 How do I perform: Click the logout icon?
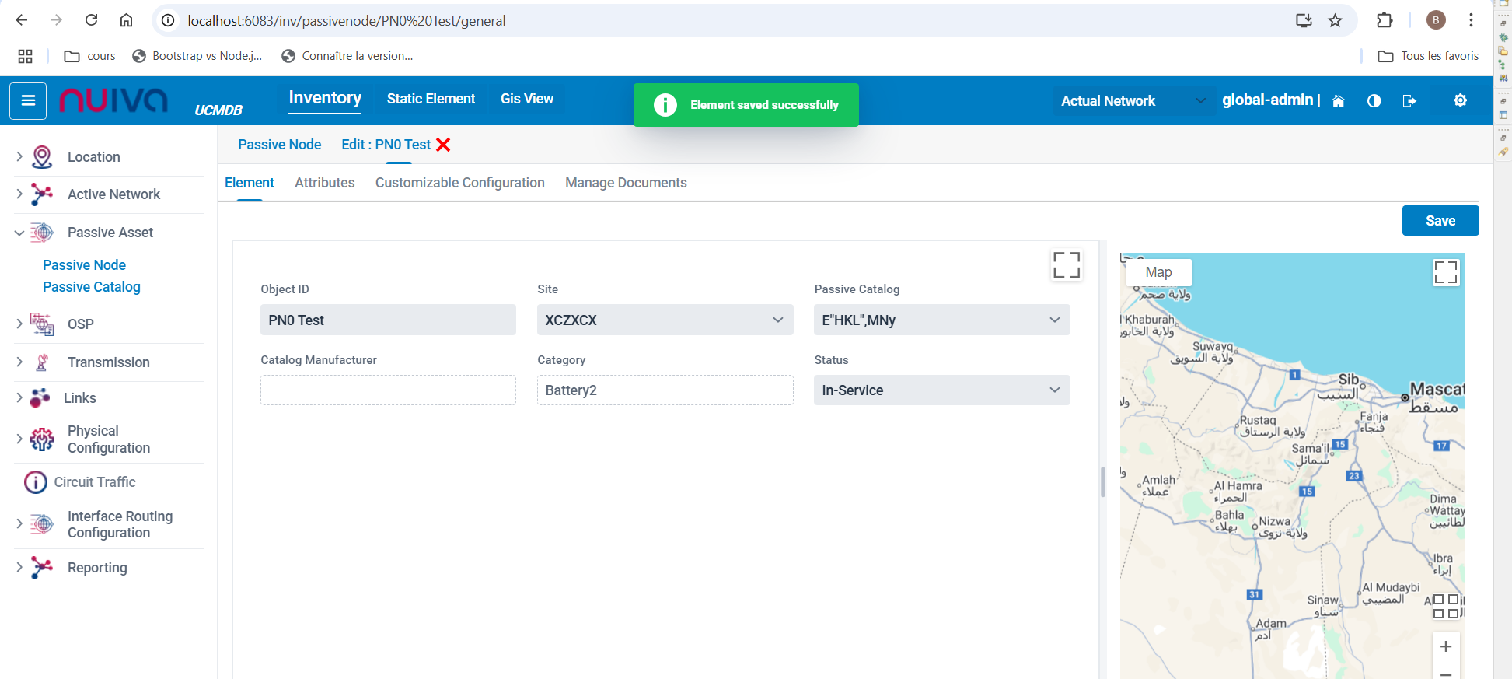1409,101
